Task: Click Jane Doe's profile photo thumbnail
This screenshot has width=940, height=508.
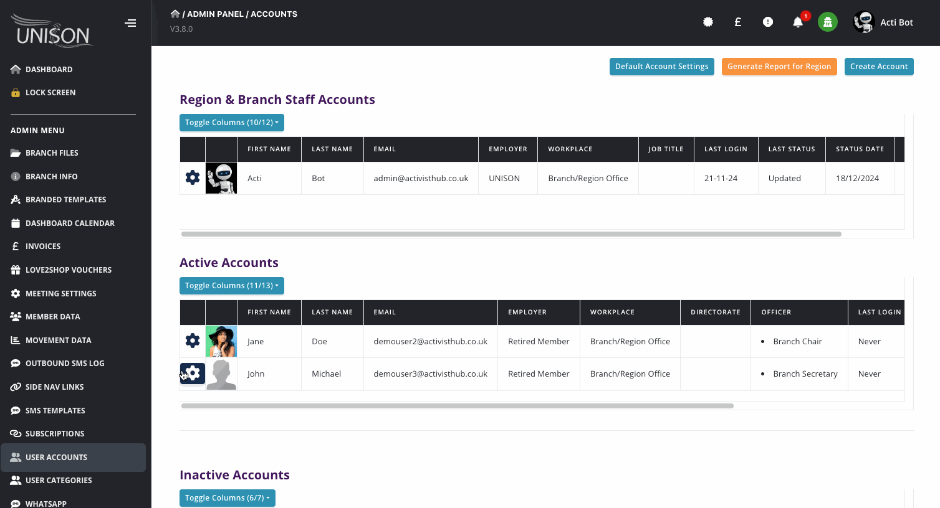Action: 221,341
